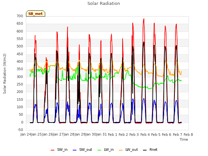Click the 600 y-axis tick label
This screenshot has height=156, width=208.
pyautogui.click(x=20, y=31)
